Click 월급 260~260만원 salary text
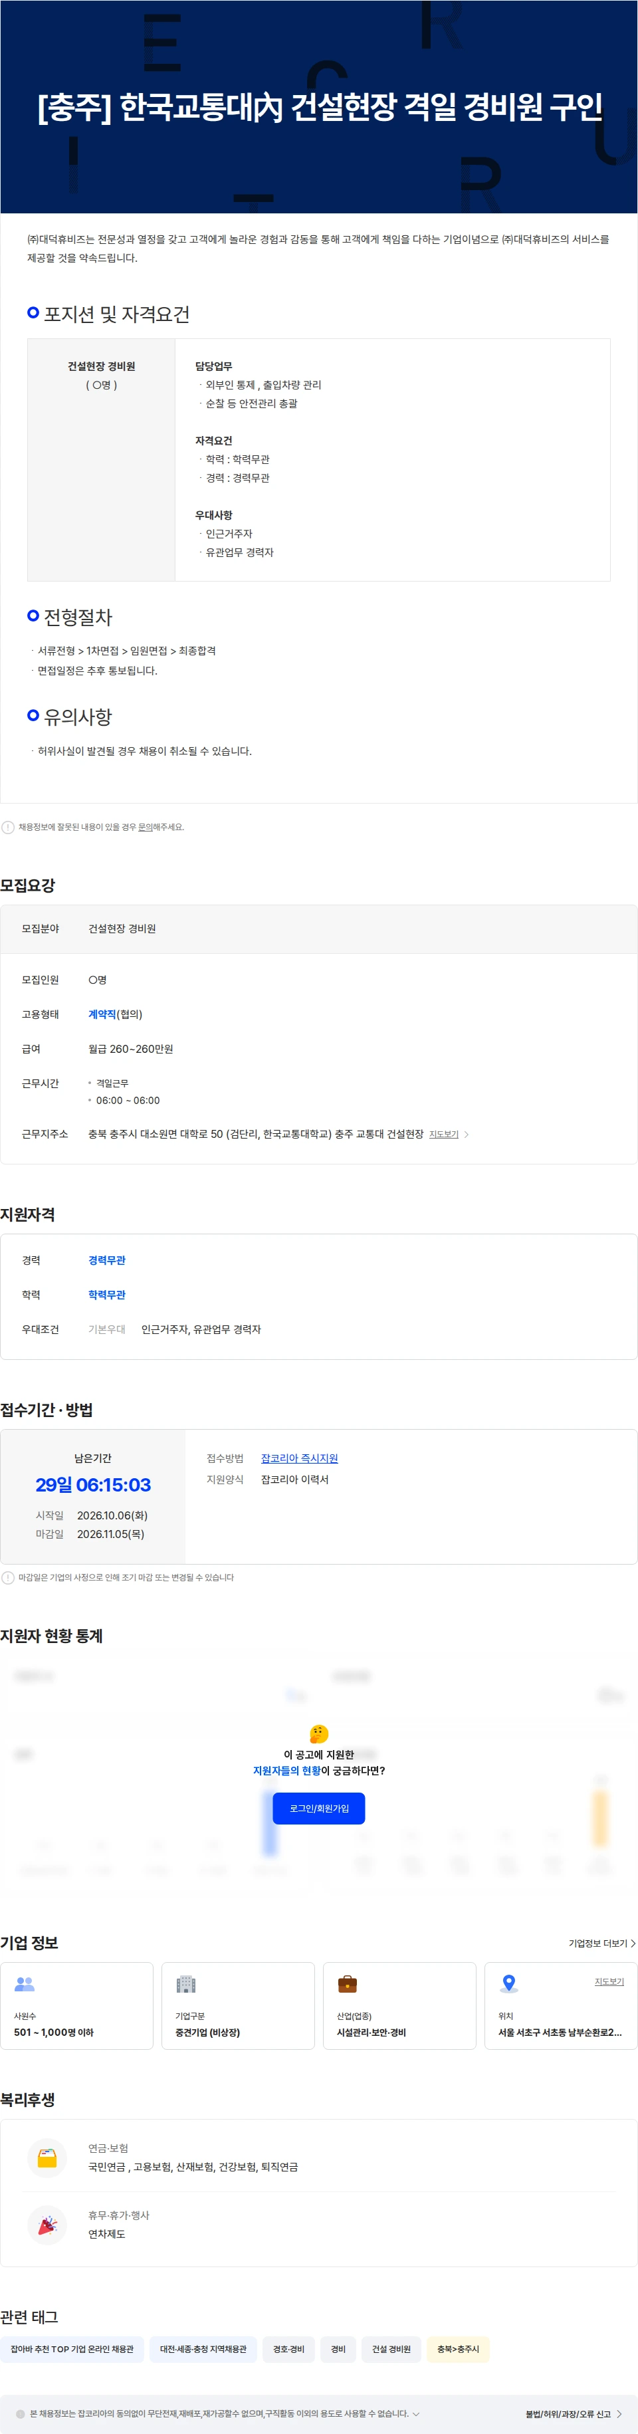Image resolution: width=638 pixels, height=2434 pixels. point(130,1049)
